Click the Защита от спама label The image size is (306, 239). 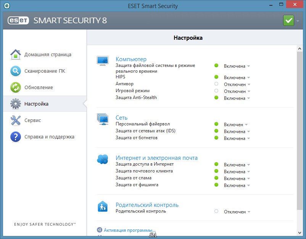(134, 178)
